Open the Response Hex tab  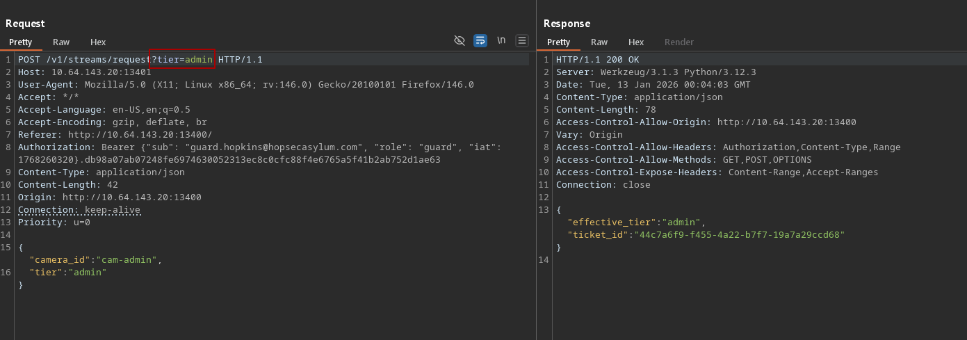636,42
